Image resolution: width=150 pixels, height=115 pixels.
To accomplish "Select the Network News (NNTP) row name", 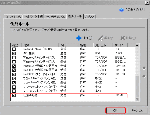I will (x=38, y=49).
